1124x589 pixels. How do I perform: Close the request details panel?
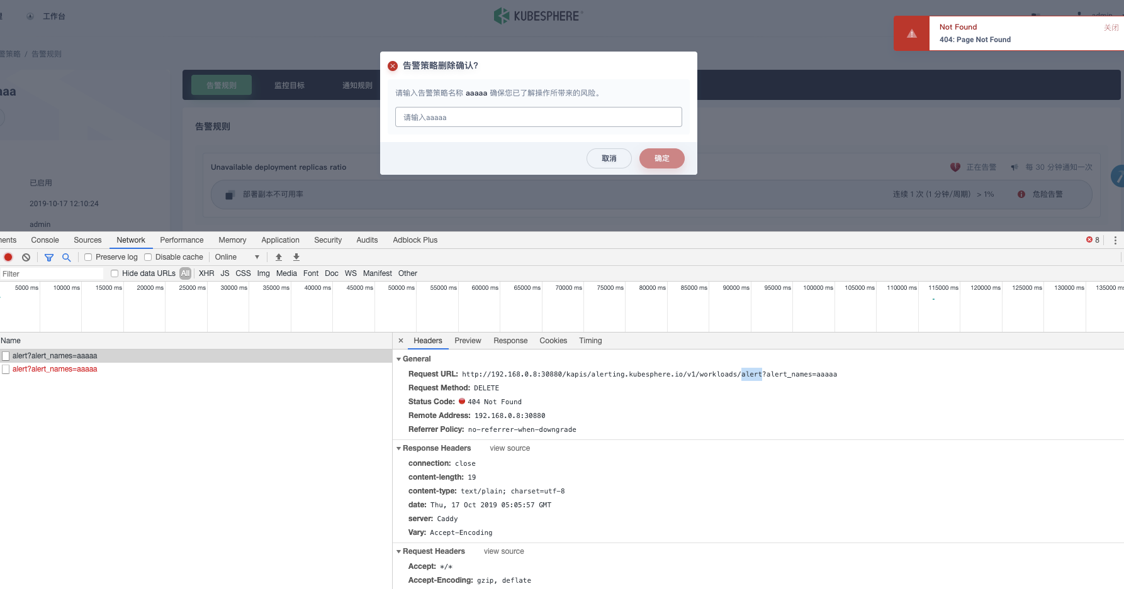click(x=401, y=341)
